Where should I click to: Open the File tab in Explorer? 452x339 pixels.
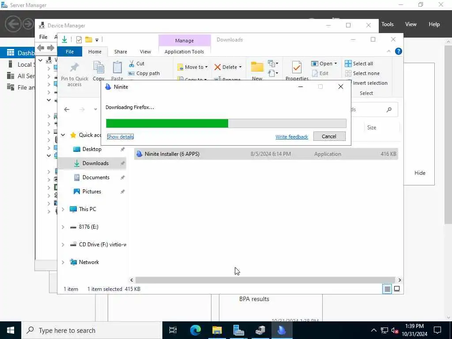(x=70, y=52)
